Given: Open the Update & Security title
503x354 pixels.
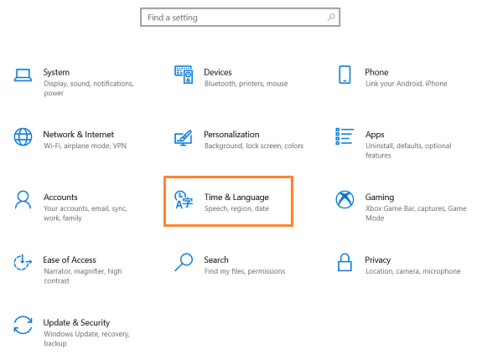Looking at the screenshot, I should pyautogui.click(x=76, y=322).
